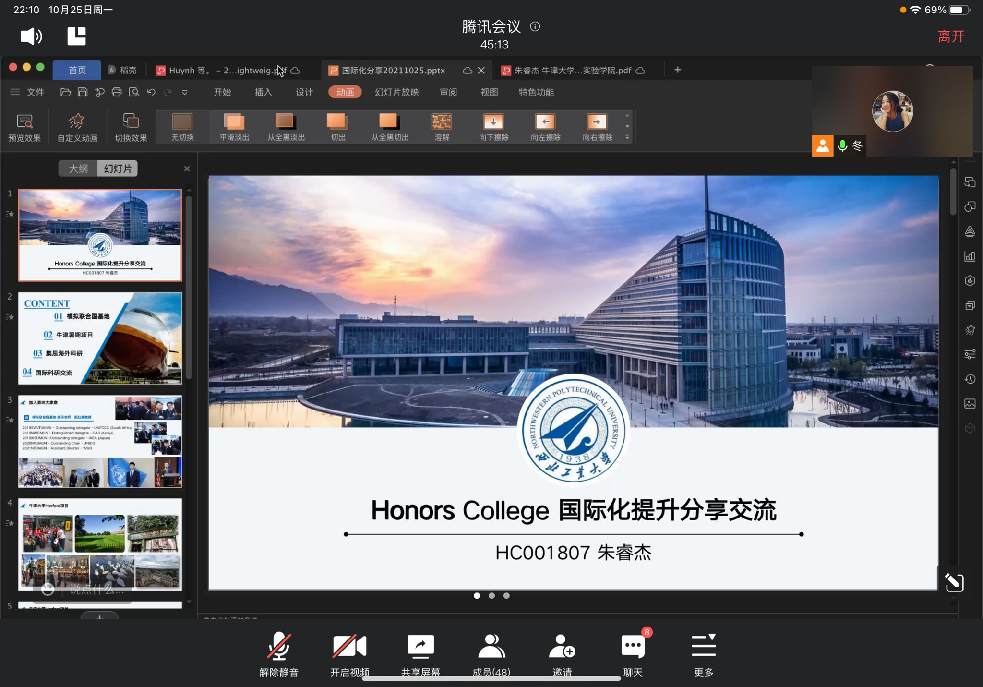
Task: Click the meeting info icon
Action: pyautogui.click(x=535, y=27)
